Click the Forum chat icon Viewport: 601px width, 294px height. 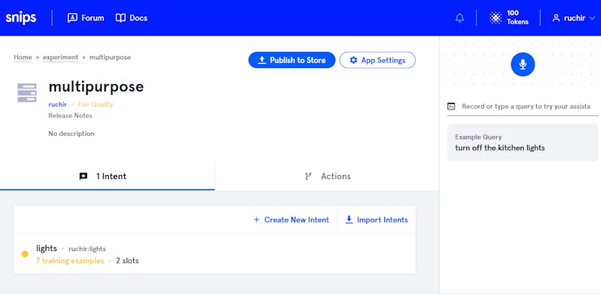tap(72, 18)
